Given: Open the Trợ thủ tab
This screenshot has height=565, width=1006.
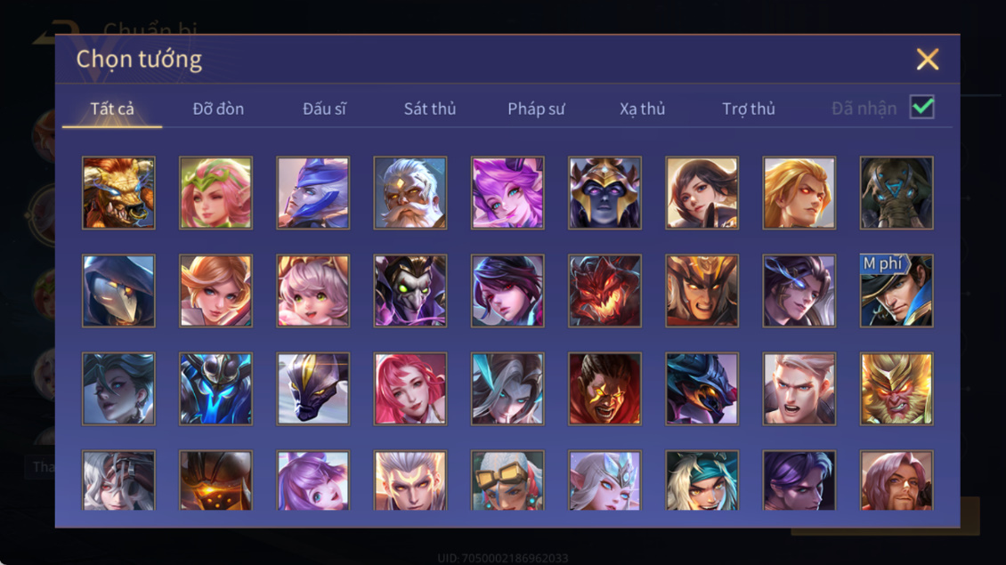Looking at the screenshot, I should coord(748,109).
